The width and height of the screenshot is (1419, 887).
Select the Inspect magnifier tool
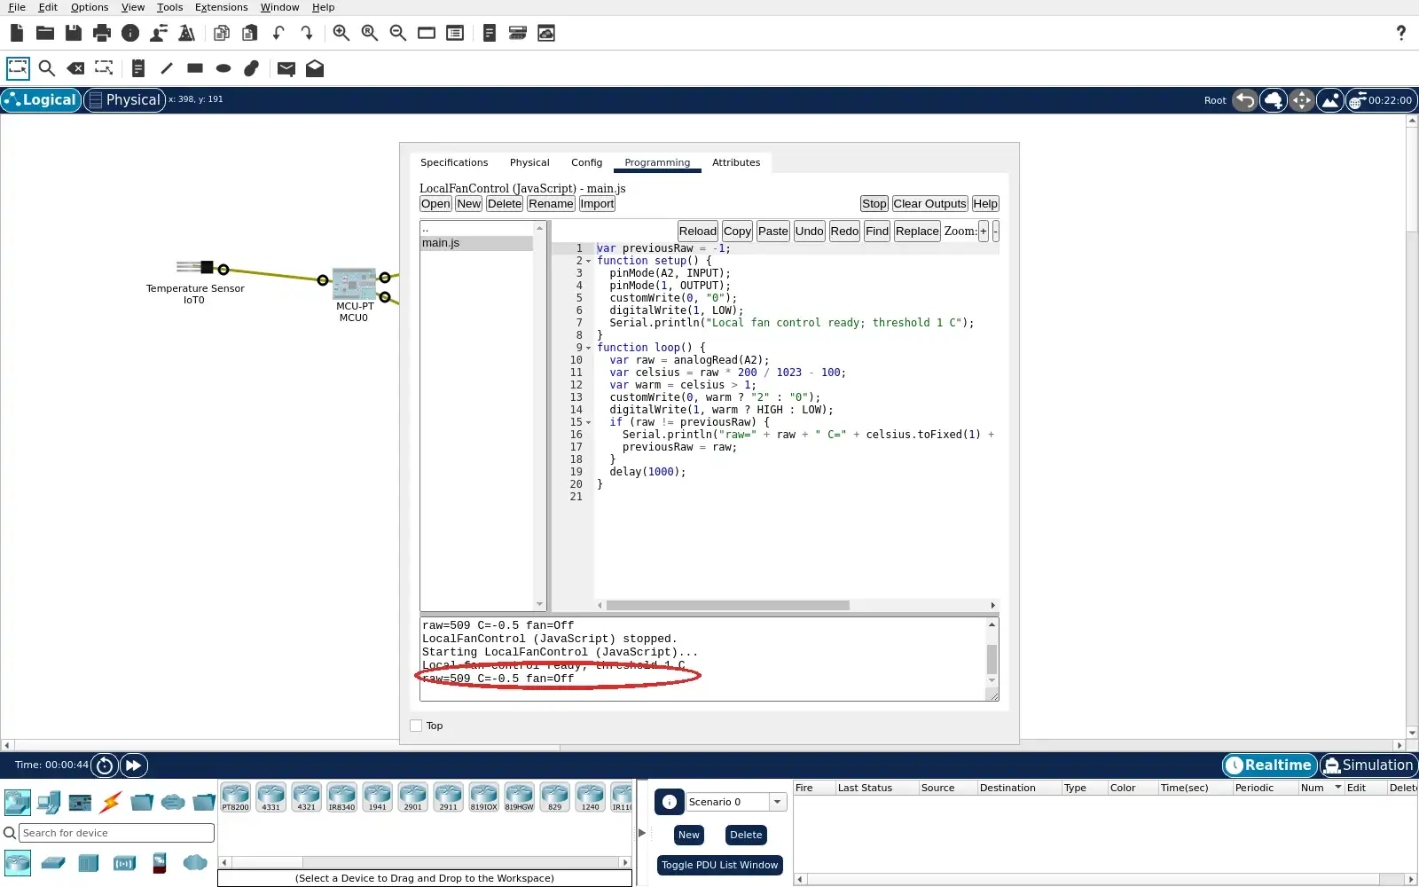47,68
